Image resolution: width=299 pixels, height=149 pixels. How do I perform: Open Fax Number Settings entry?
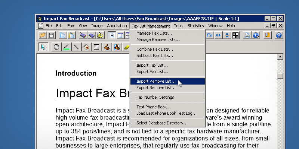[155, 97]
